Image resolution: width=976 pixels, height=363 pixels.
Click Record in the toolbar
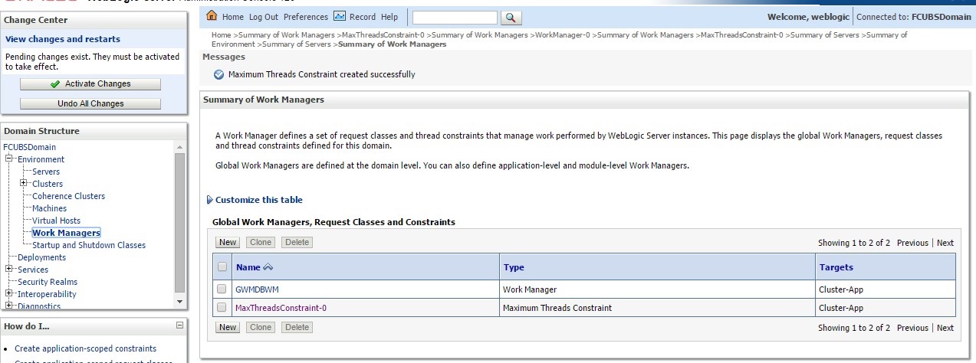pos(363,17)
